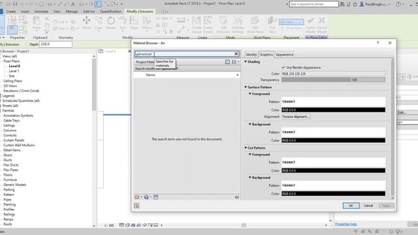Open the Create ribbon tab
Screen dimensions: 418x235
point(11,12)
